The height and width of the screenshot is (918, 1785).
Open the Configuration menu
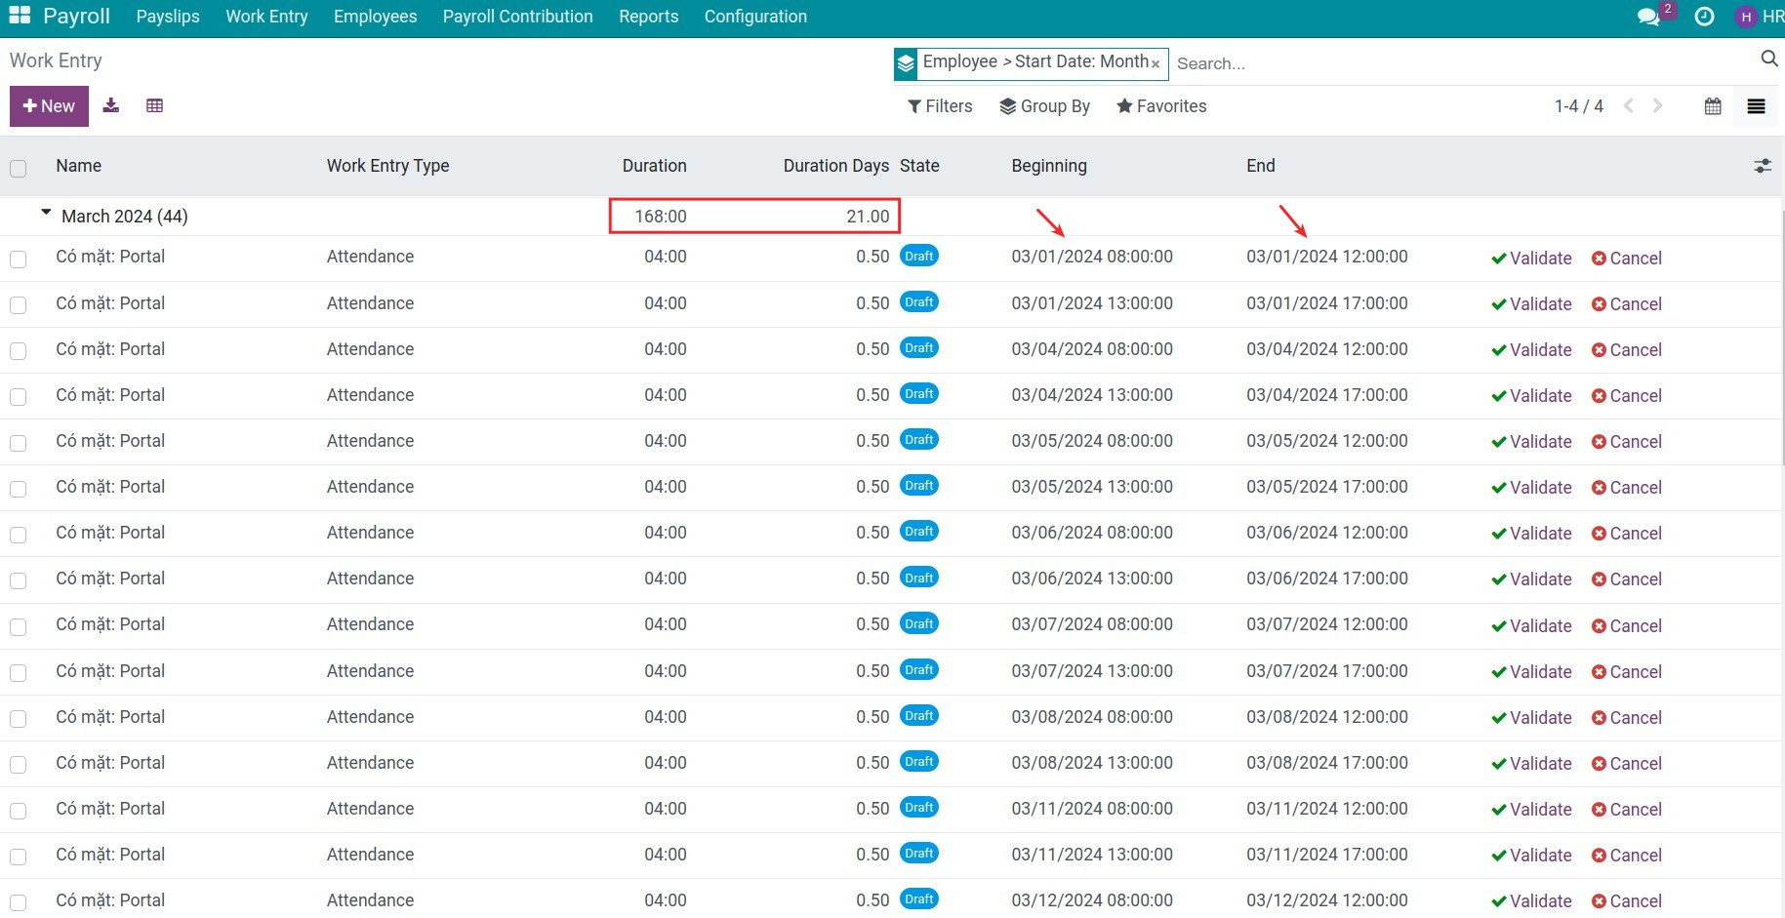click(755, 17)
